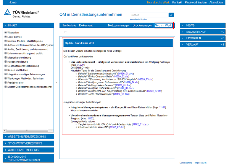Open chapter link 05020

point(81,65)
